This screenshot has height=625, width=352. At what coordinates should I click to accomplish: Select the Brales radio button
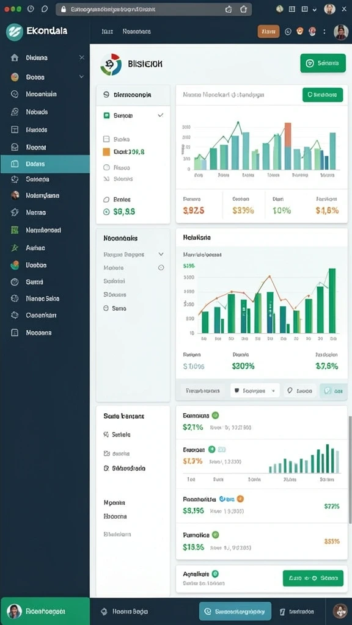(x=106, y=200)
